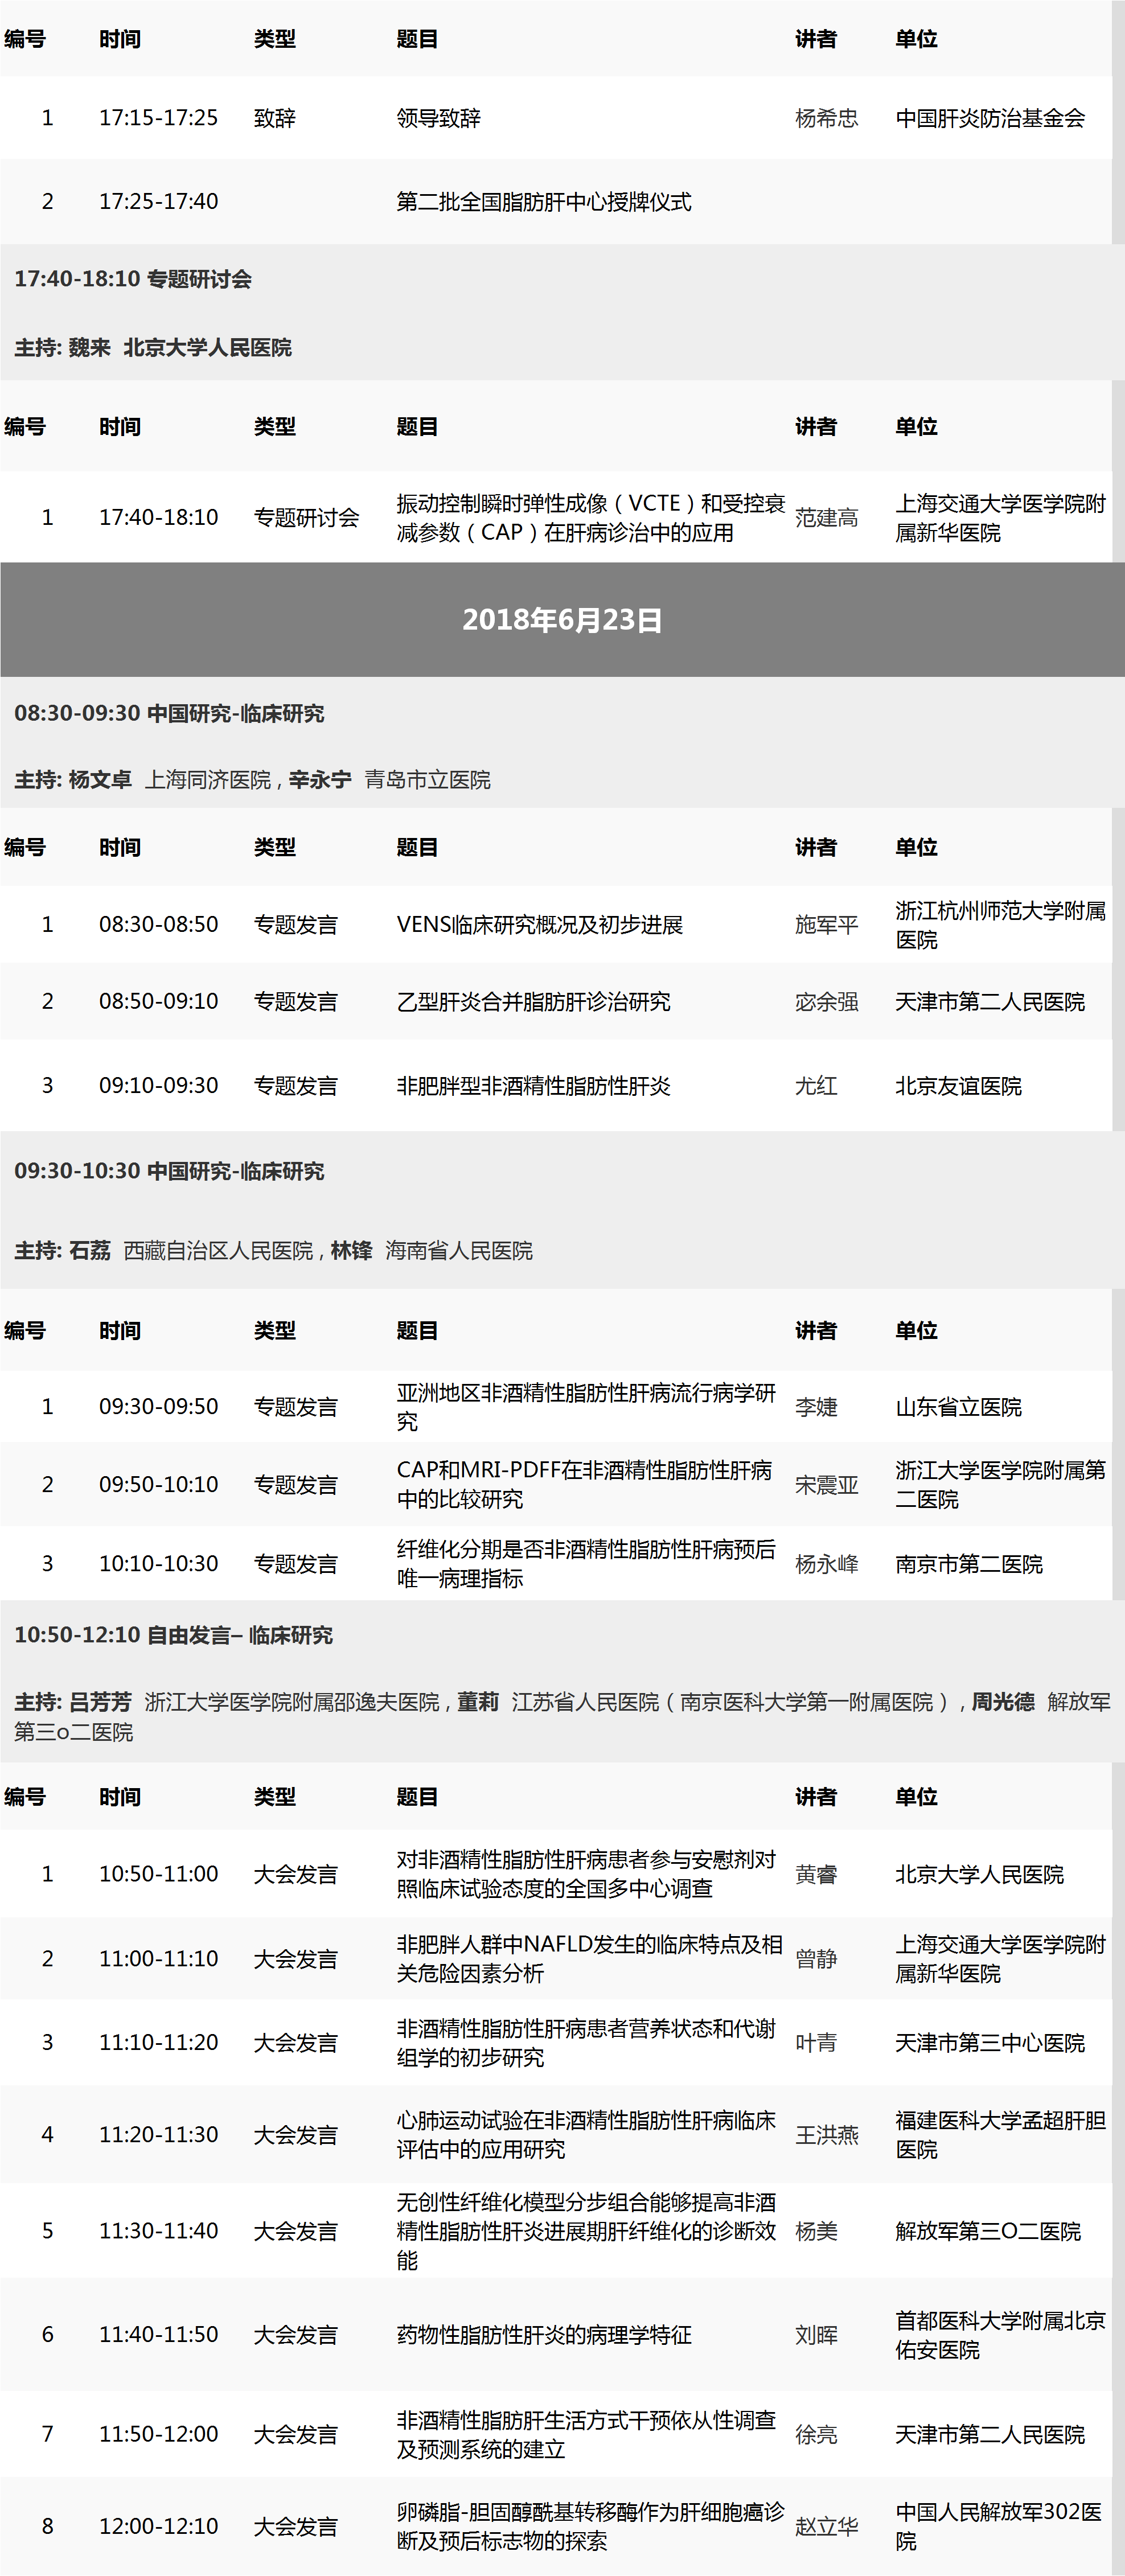1125x2576 pixels.
Task: Select speaker 徐亮
Action: coord(816,2435)
